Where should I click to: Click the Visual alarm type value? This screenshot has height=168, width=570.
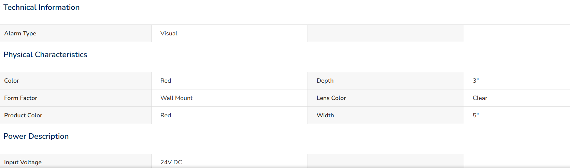pos(169,33)
